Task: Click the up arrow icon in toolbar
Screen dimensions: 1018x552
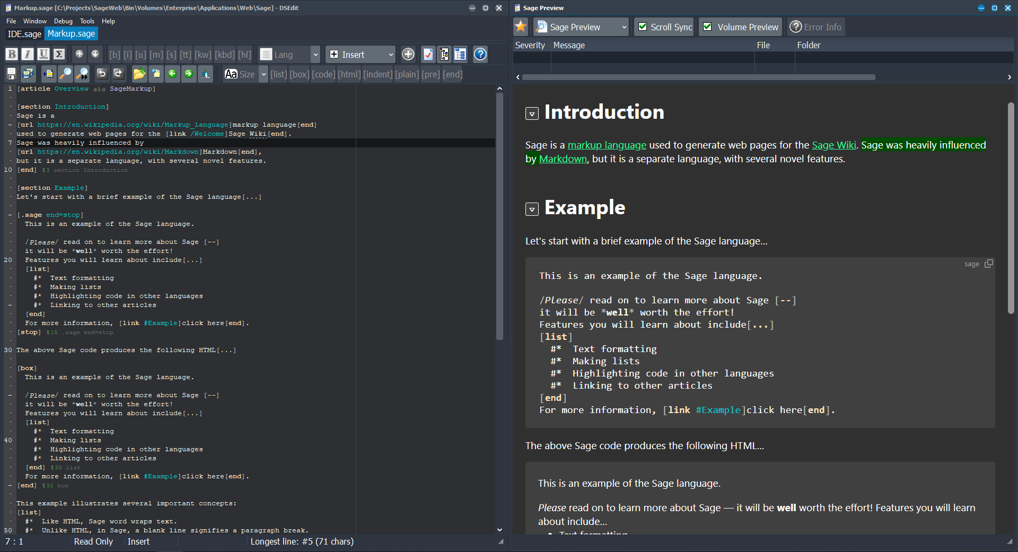Action: (x=79, y=54)
